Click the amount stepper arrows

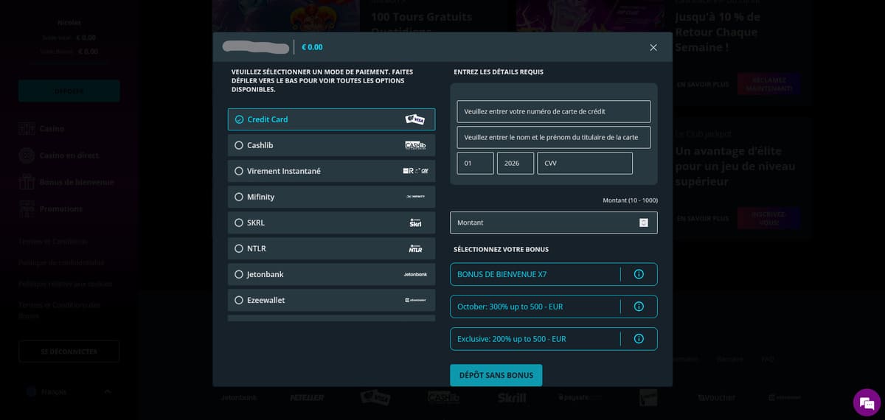(x=644, y=223)
